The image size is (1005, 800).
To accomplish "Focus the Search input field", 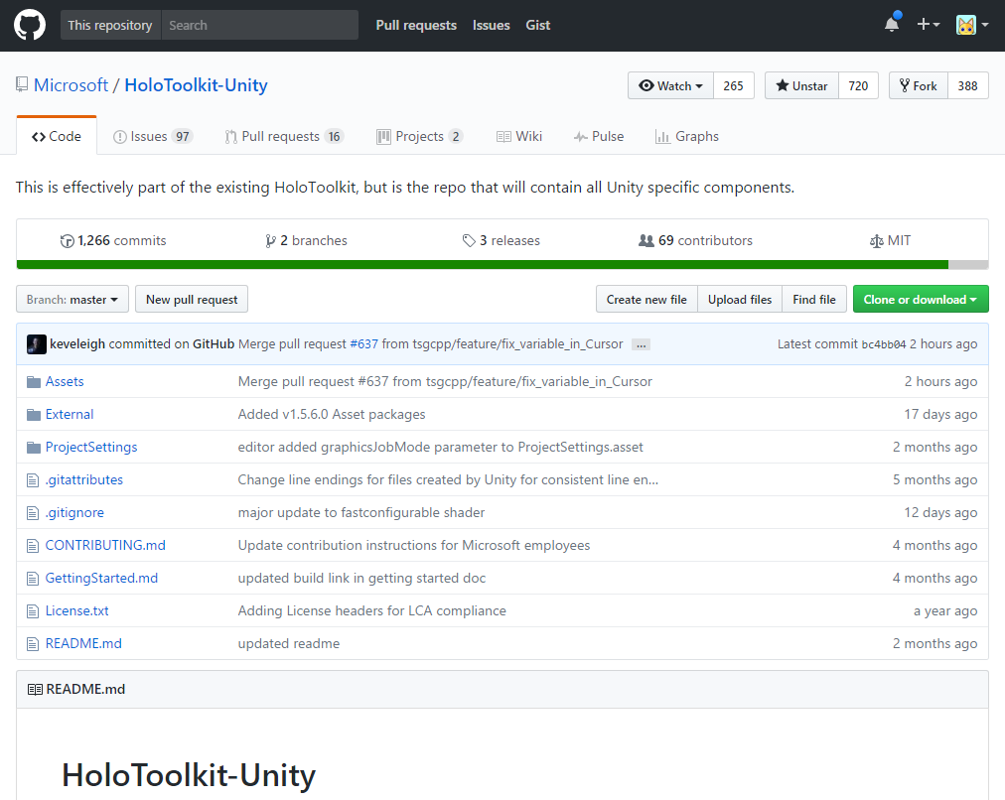I will pyautogui.click(x=259, y=25).
